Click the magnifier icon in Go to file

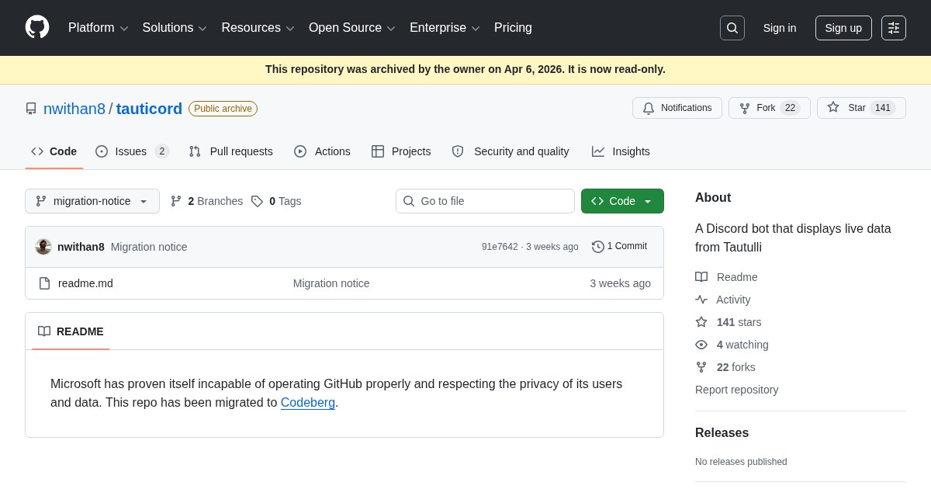pos(409,201)
